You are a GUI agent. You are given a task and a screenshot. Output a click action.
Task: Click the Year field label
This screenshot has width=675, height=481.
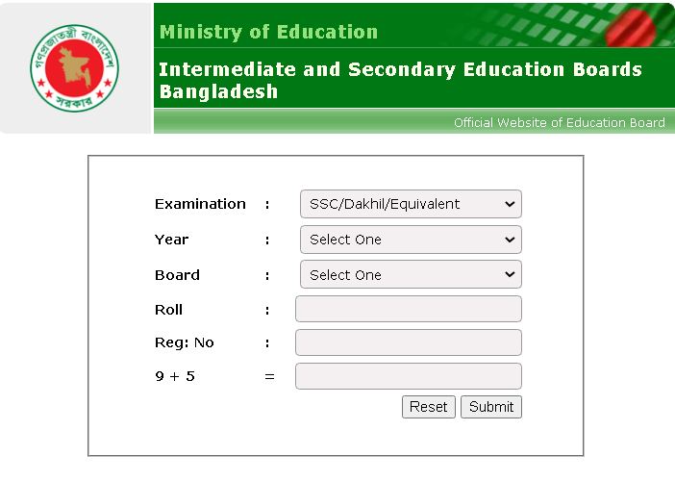(x=171, y=240)
